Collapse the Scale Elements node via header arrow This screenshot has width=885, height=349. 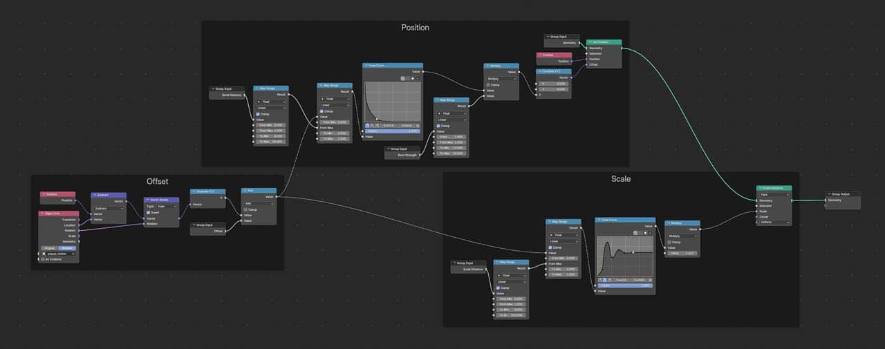(x=760, y=188)
